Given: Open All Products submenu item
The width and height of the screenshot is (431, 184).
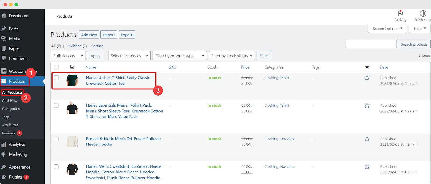Looking at the screenshot, I should click(12, 92).
